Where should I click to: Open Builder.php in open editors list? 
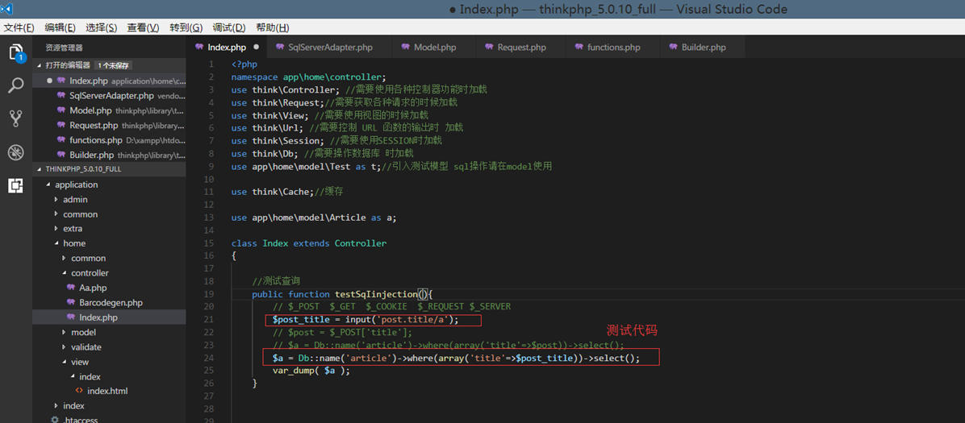pyautogui.click(x=109, y=155)
